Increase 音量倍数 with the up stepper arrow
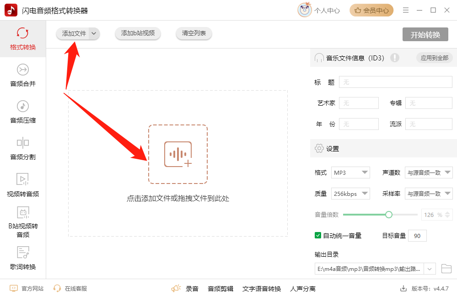The height and width of the screenshot is (297, 457). click(x=448, y=212)
